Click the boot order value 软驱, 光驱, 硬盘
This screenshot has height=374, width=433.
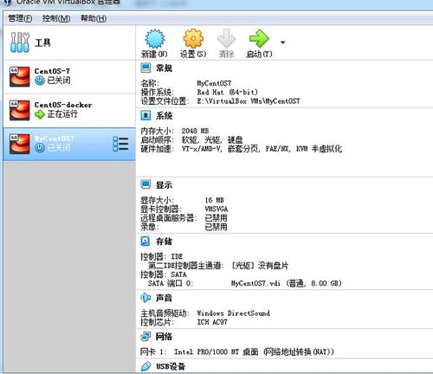pos(212,140)
